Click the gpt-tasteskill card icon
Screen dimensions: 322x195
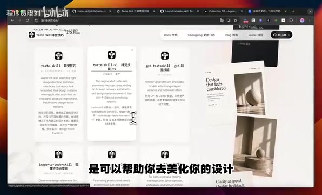[165, 56]
